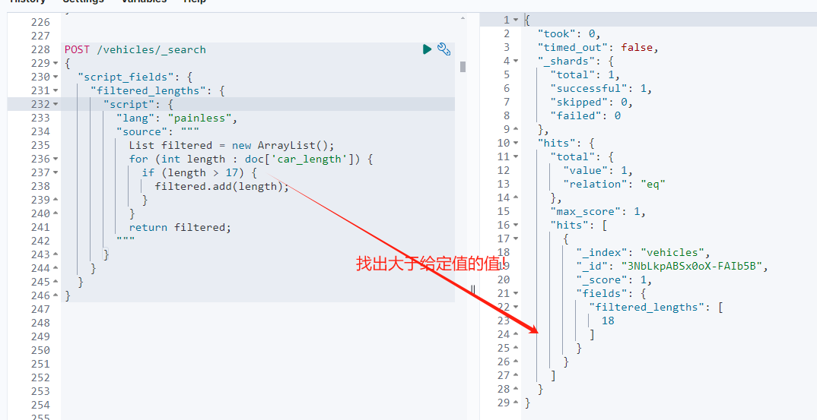Click the request editor scrollbar thumb
The image size is (817, 420).
(463, 67)
